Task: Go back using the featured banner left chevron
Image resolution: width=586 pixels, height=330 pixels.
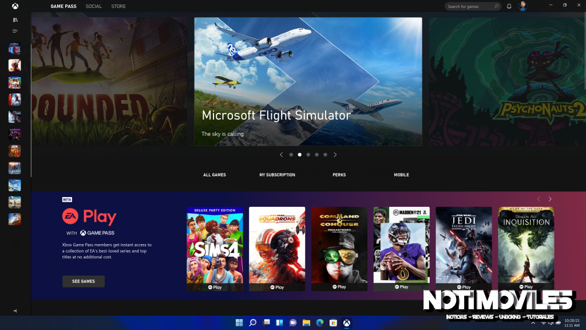Action: pyautogui.click(x=281, y=154)
